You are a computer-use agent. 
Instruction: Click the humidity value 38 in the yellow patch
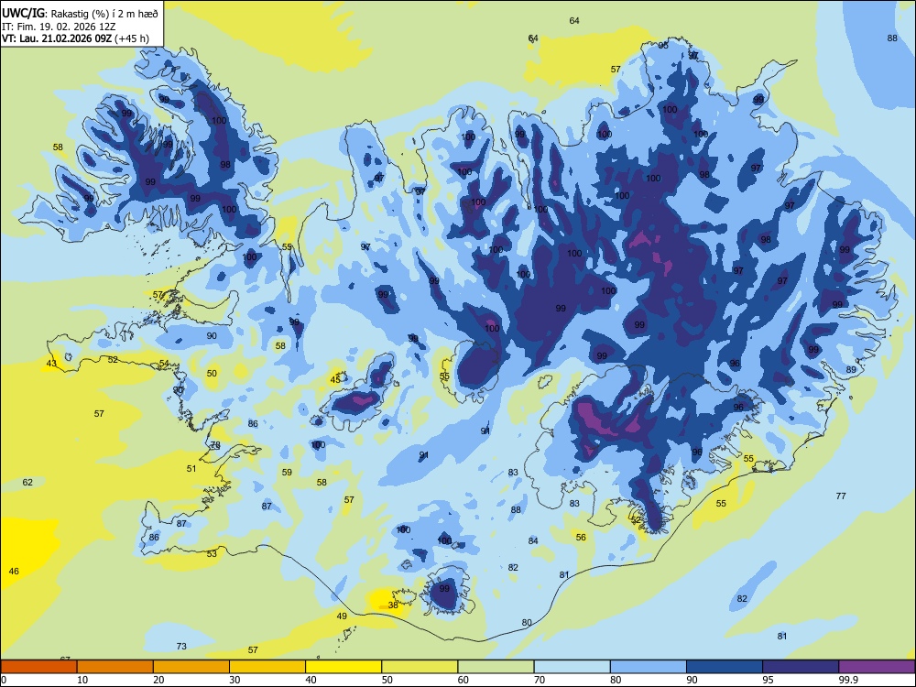click(x=393, y=605)
